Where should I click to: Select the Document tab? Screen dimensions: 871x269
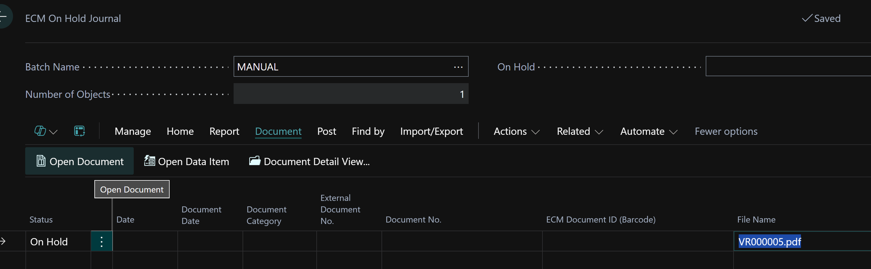click(278, 131)
